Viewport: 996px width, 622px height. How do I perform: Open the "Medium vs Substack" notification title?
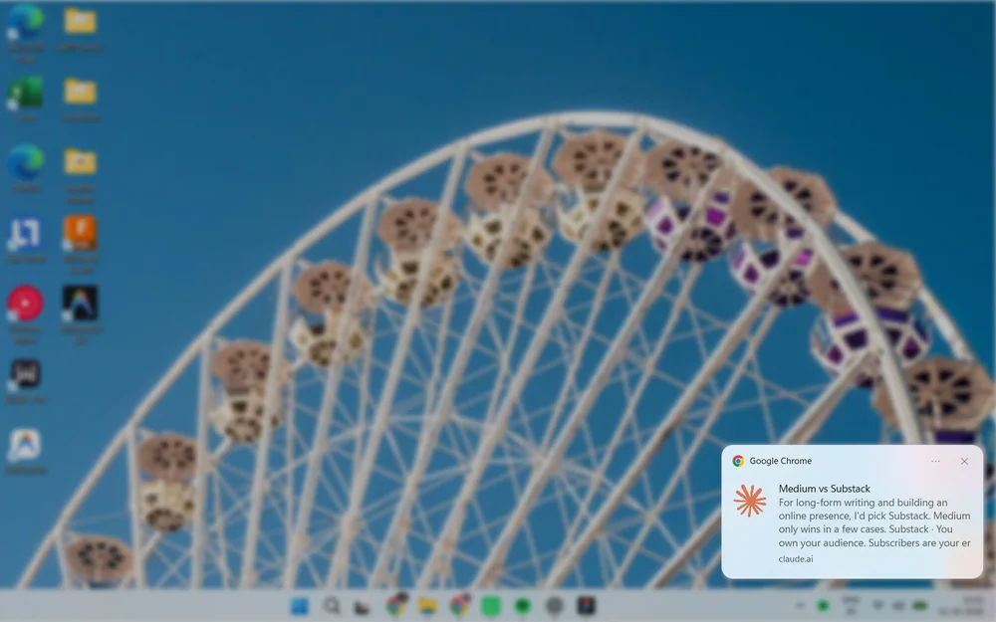[825, 489]
